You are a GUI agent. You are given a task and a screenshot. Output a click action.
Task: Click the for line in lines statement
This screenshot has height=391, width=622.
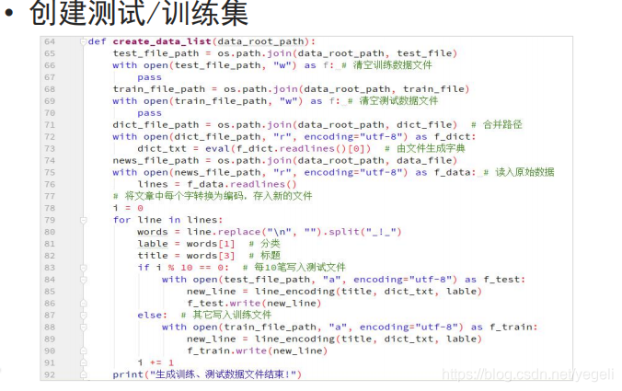pos(167,220)
